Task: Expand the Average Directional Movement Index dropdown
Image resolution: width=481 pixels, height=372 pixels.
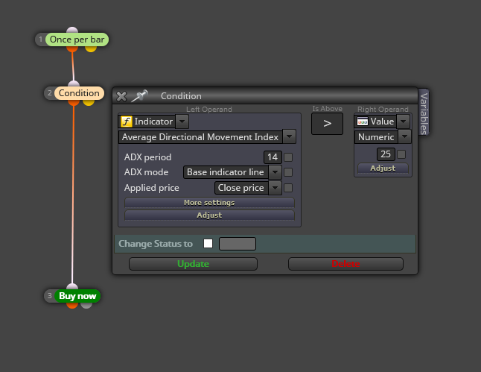Action: tap(290, 136)
